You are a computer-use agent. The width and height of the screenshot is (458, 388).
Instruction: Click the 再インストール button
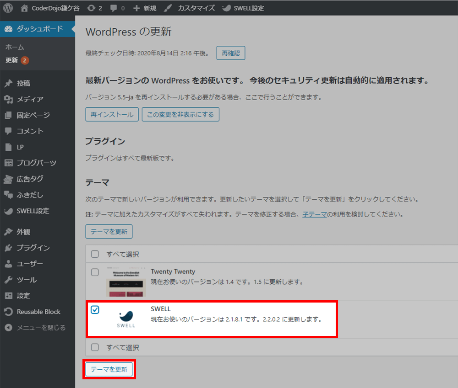pos(112,114)
